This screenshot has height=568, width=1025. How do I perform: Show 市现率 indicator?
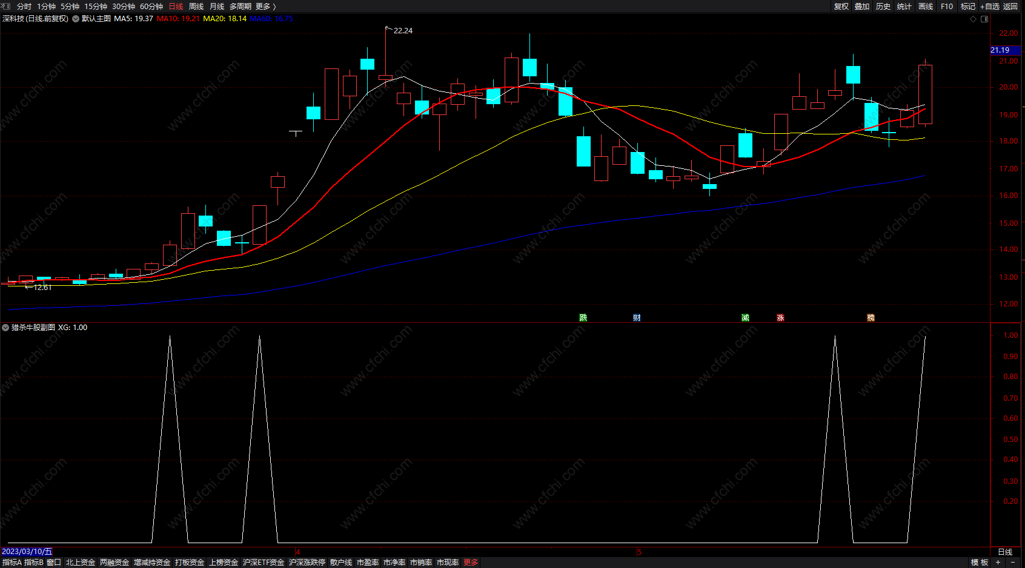click(x=448, y=563)
